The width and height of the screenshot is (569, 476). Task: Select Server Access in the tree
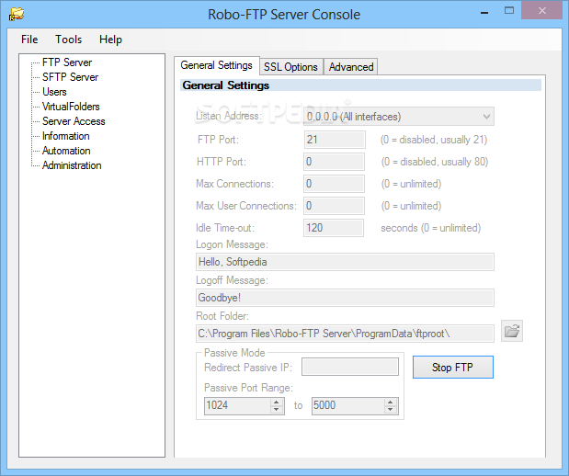coord(74,121)
